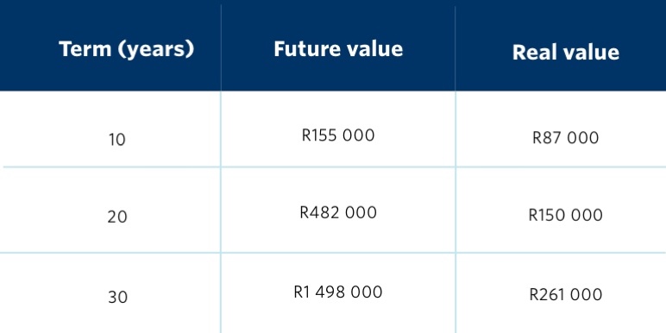Click the word "(years)" in the header
666x333 pixels.
(156, 50)
